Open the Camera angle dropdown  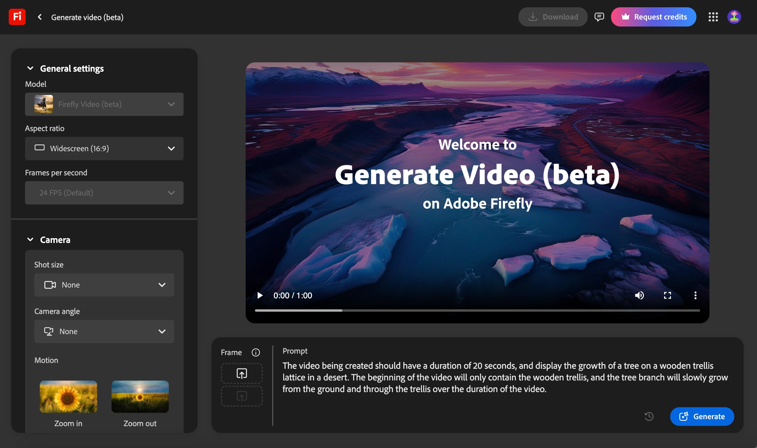pyautogui.click(x=104, y=331)
